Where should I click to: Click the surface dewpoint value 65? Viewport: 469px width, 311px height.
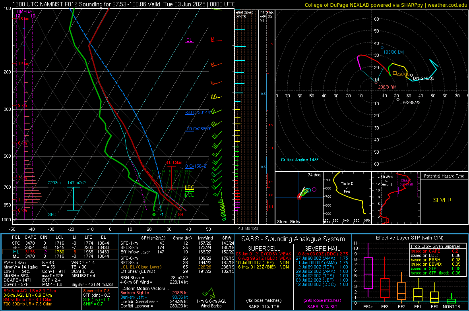pos(154,214)
